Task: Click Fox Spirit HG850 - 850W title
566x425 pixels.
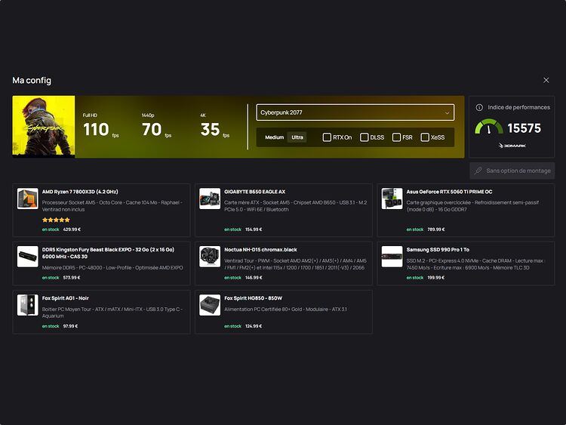Action: coord(253,298)
